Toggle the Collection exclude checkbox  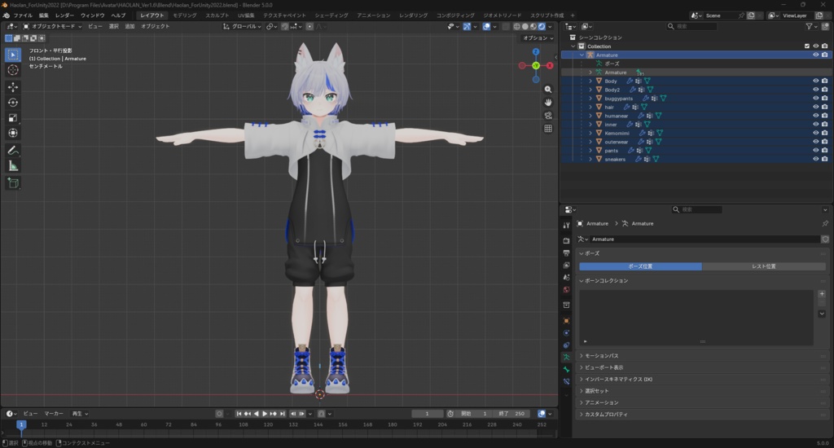click(x=807, y=46)
